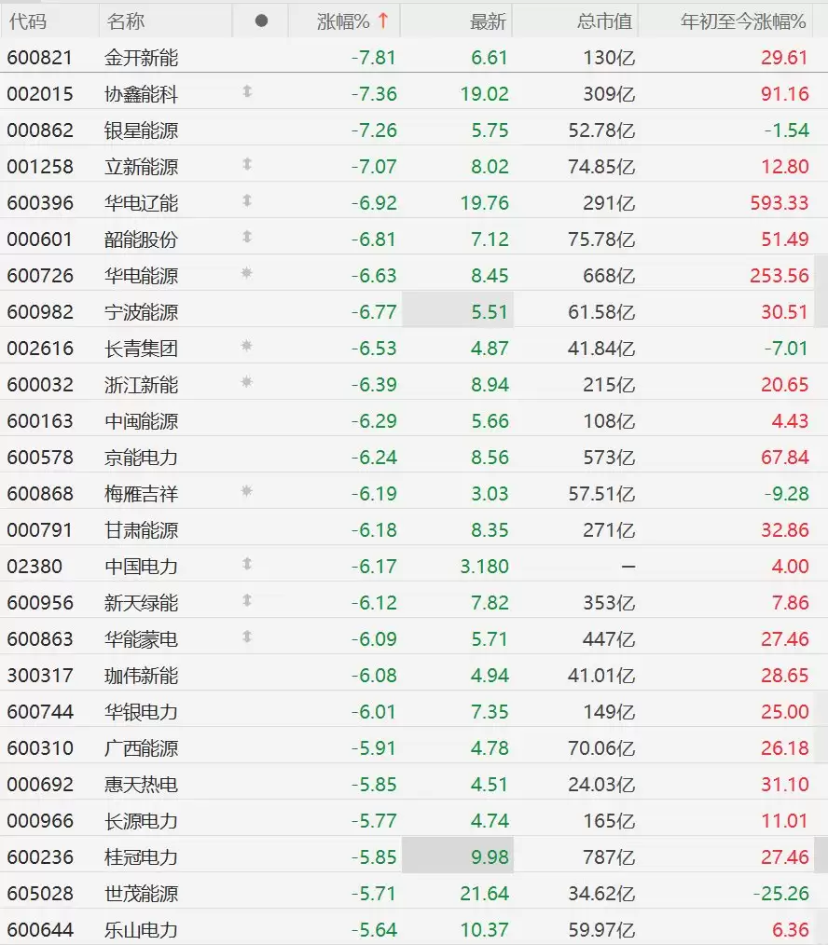Click the 447亿 market cap cell
The height and width of the screenshot is (945, 828).
pos(609,638)
